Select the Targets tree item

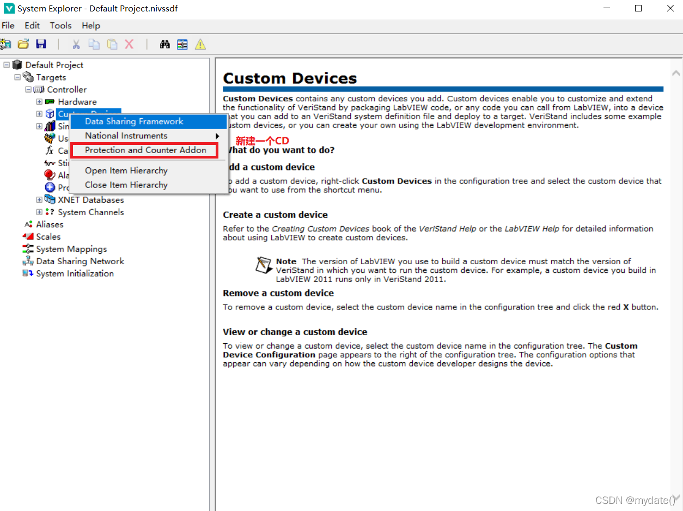point(51,77)
